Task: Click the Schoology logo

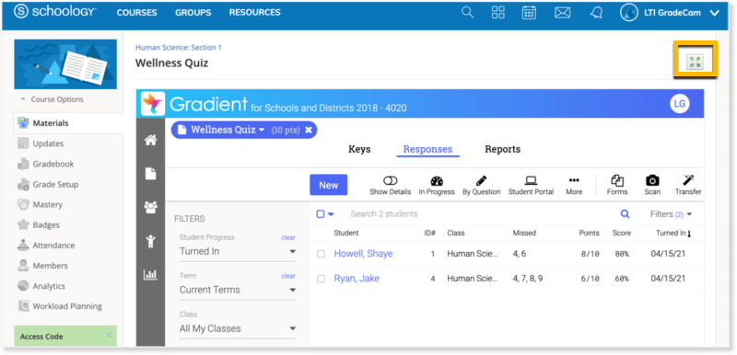Action: click(x=55, y=12)
